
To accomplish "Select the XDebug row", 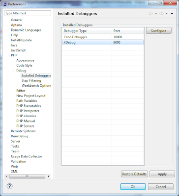I will point(103,43).
